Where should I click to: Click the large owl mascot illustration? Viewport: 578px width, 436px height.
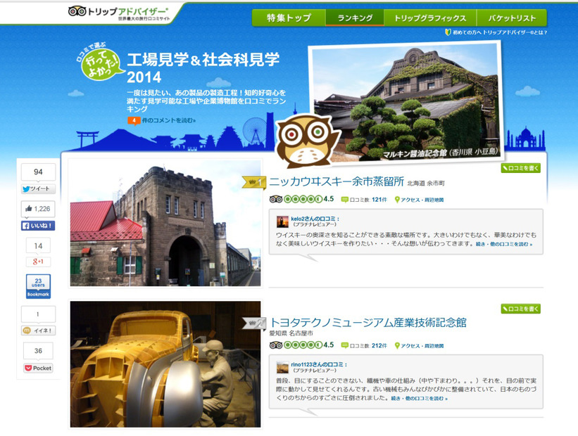[308, 140]
